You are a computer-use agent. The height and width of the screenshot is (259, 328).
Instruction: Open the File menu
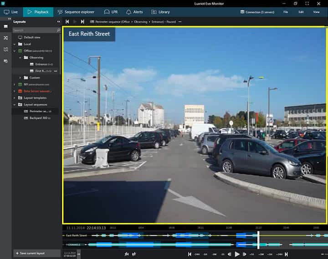286,12
